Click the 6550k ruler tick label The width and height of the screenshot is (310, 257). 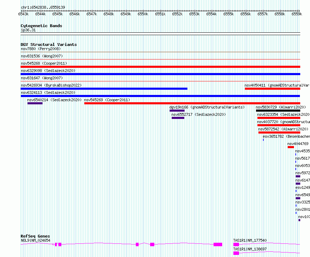143,14
